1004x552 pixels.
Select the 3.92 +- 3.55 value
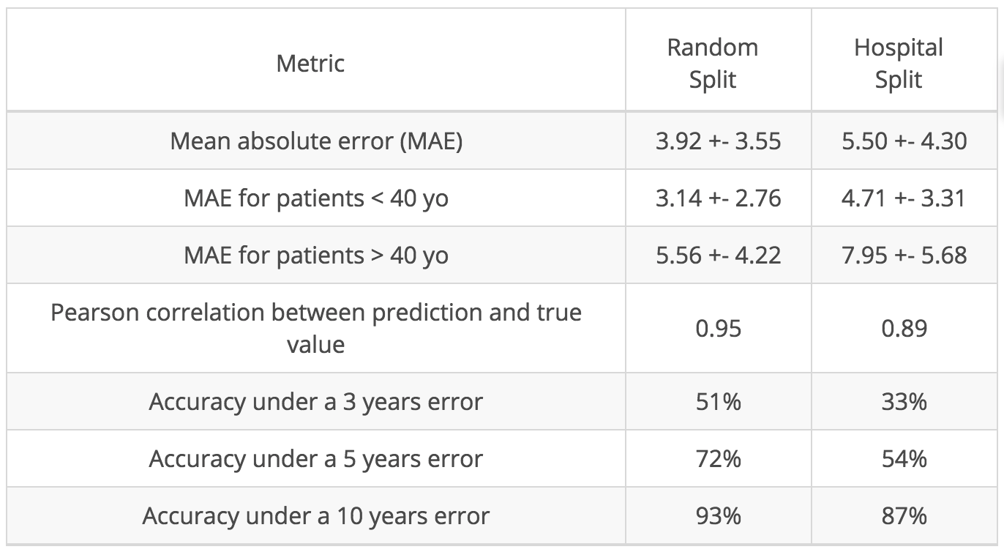[718, 141]
